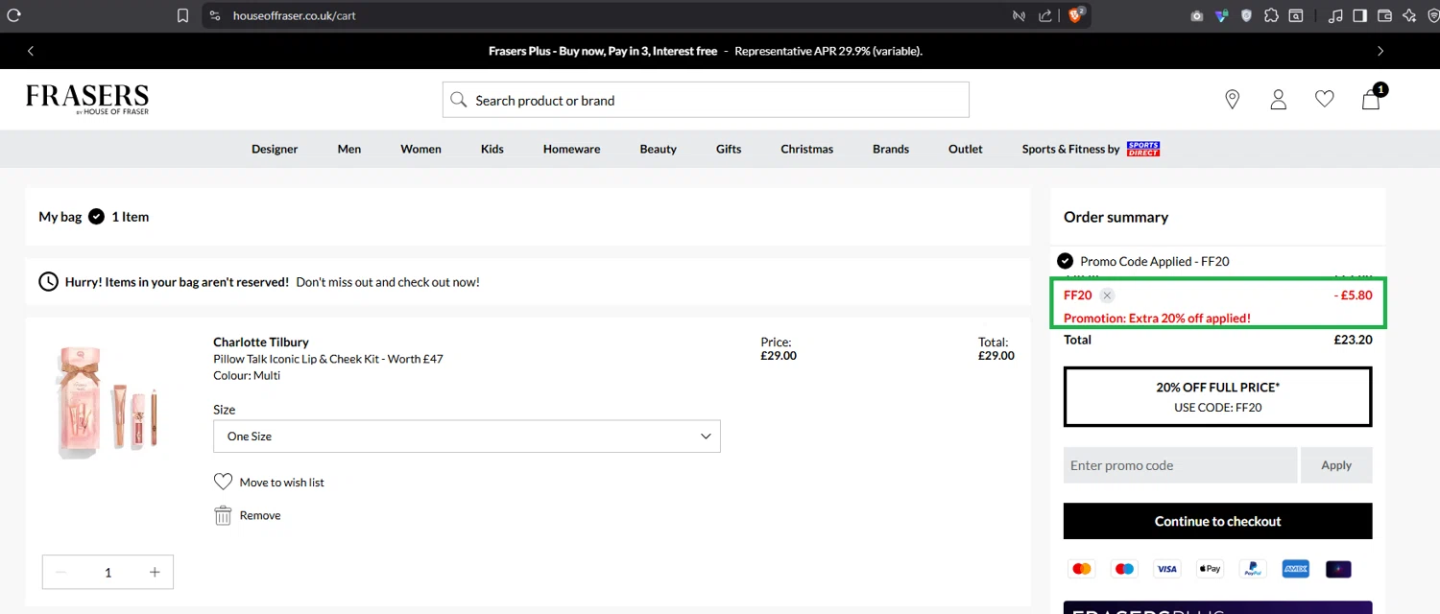Decrease quantity with the minus button

tap(61, 572)
